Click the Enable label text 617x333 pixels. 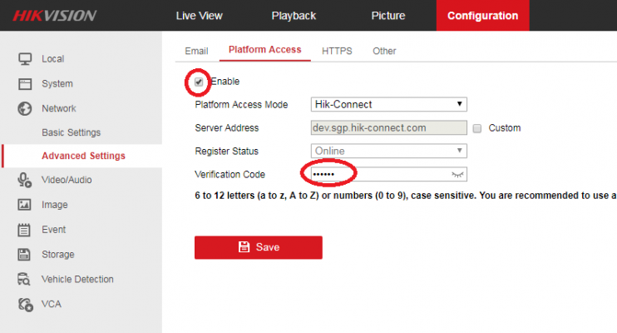click(x=225, y=82)
